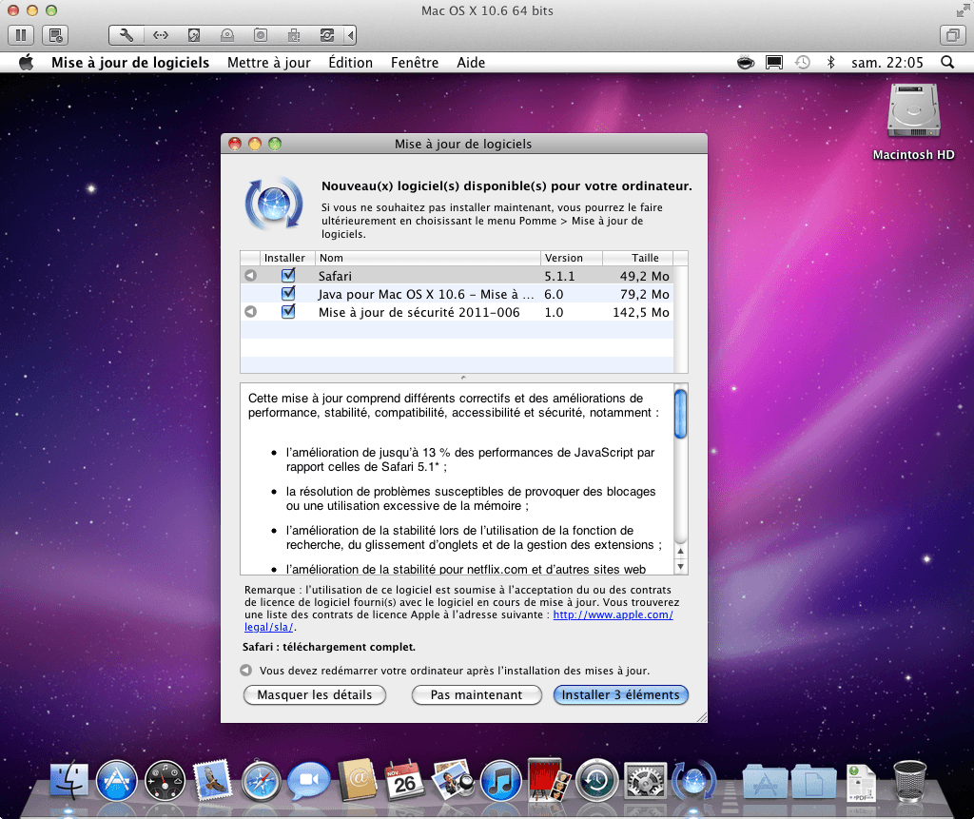The width and height of the screenshot is (974, 819).
Task: Open Spotlight search
Action: (947, 62)
